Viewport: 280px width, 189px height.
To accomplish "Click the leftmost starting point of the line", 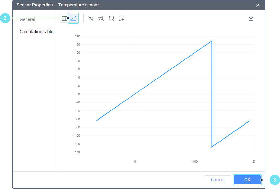I will click(97, 121).
